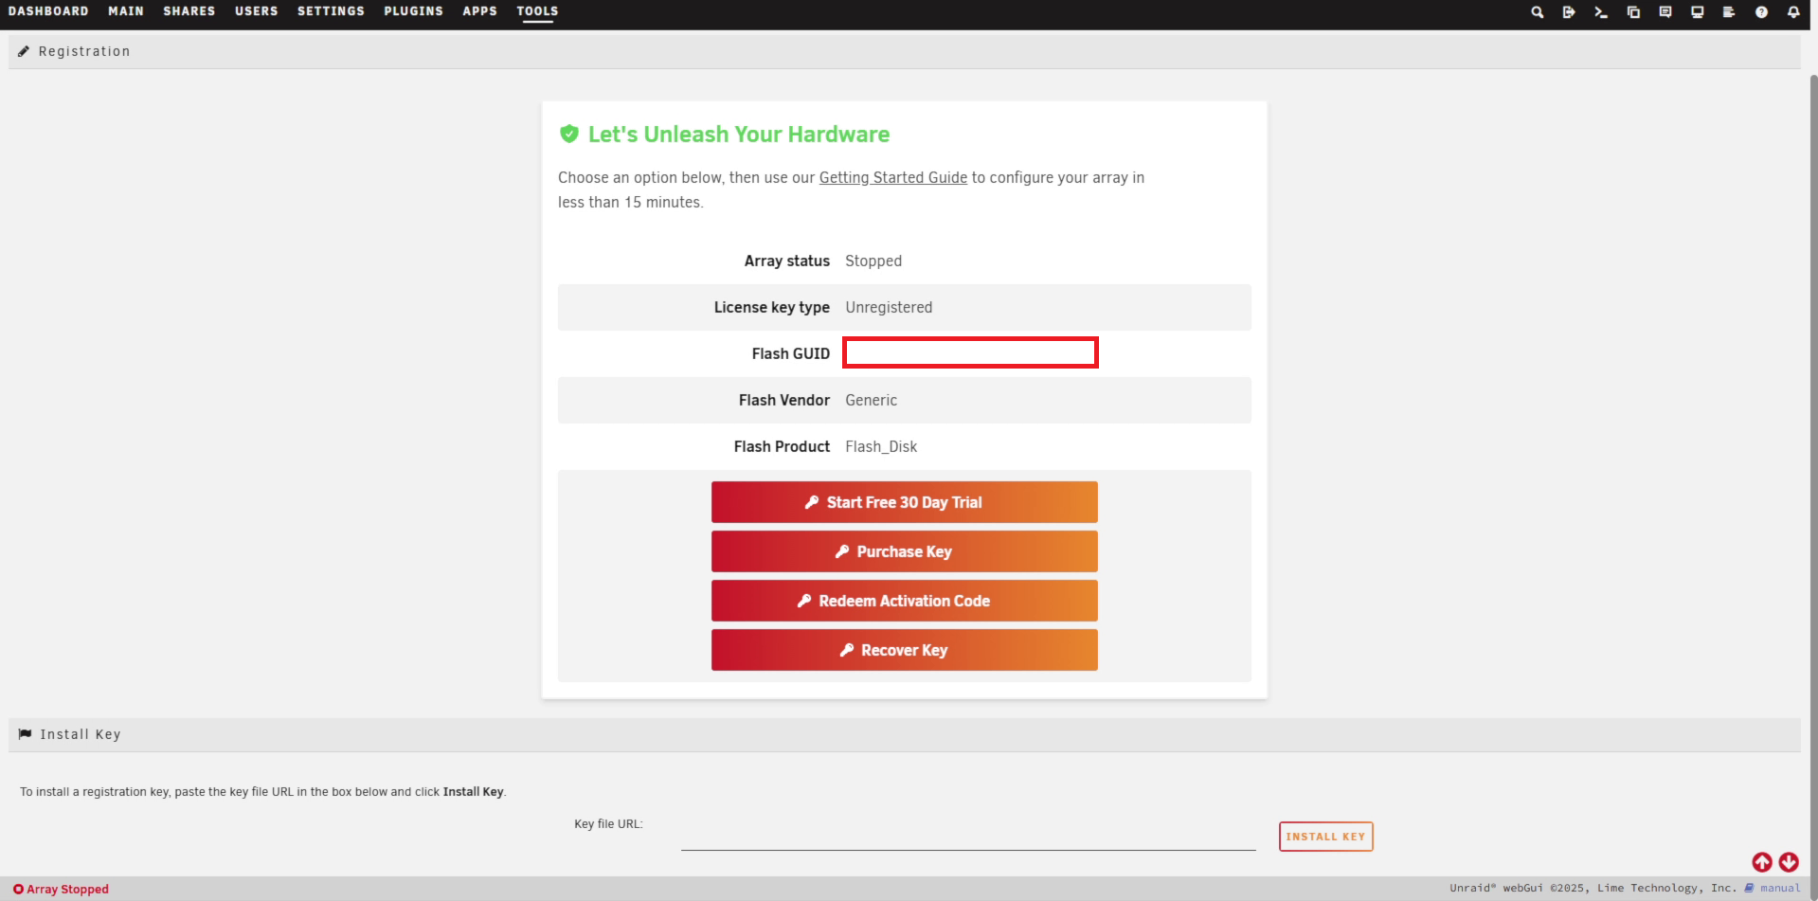The width and height of the screenshot is (1818, 901).
Task: Open the feedback speech bubble icon
Action: click(1665, 12)
